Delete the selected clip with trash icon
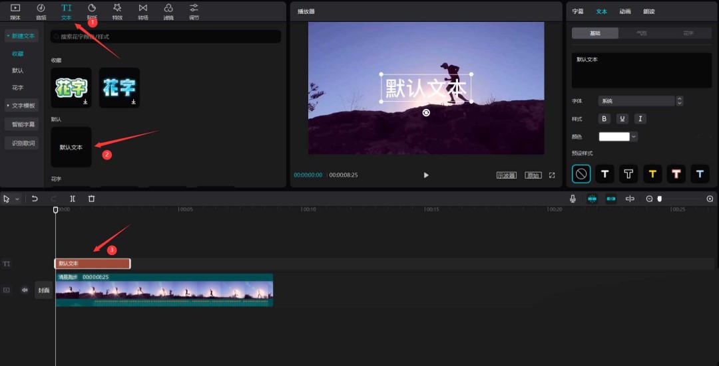 click(x=91, y=199)
